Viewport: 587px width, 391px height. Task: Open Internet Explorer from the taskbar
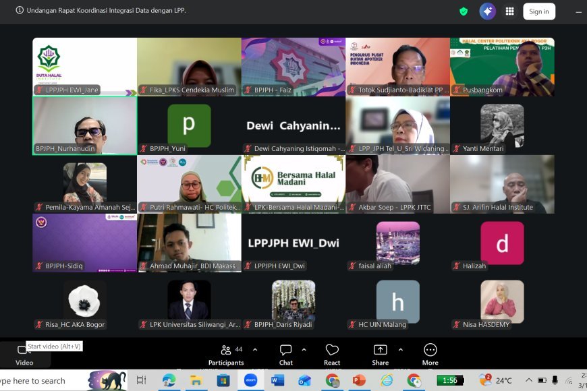coord(387,380)
